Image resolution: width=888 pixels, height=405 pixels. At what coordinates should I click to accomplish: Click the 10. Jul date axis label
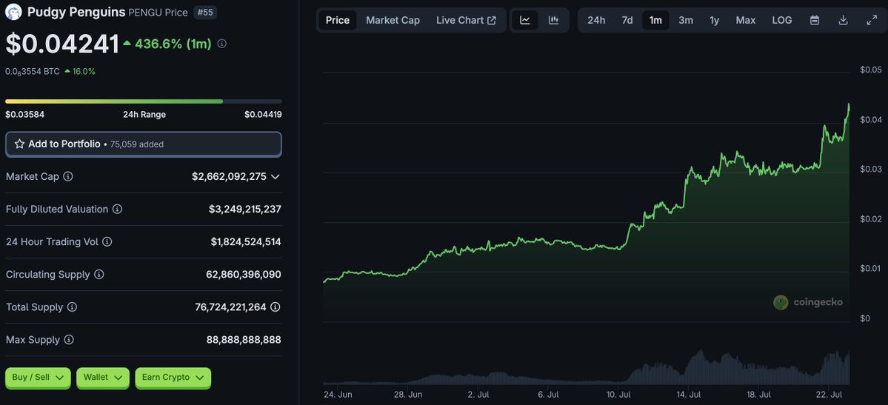tap(620, 394)
